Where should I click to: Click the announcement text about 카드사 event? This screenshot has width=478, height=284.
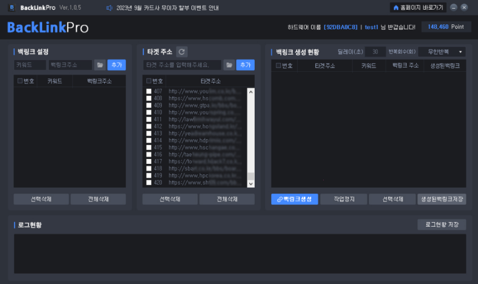pyautogui.click(x=167, y=8)
